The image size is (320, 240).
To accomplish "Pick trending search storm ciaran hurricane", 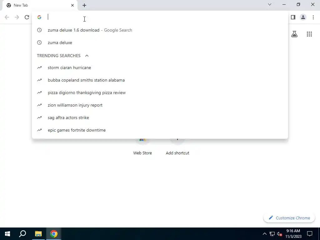I will [160, 67].
